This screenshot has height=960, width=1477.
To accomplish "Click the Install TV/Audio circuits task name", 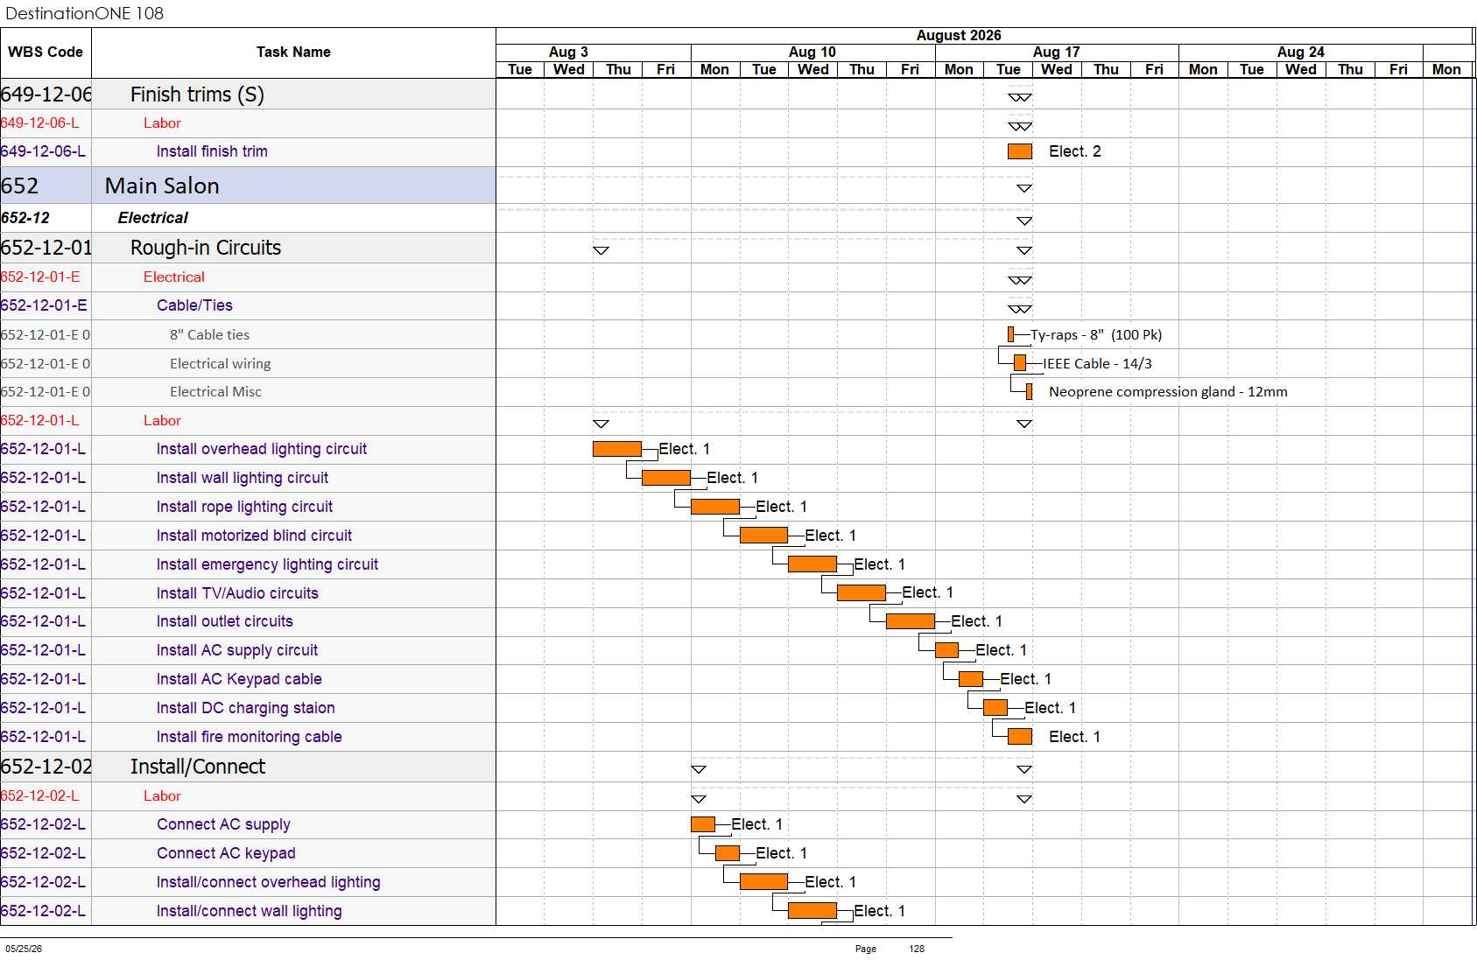I will pyautogui.click(x=237, y=593).
